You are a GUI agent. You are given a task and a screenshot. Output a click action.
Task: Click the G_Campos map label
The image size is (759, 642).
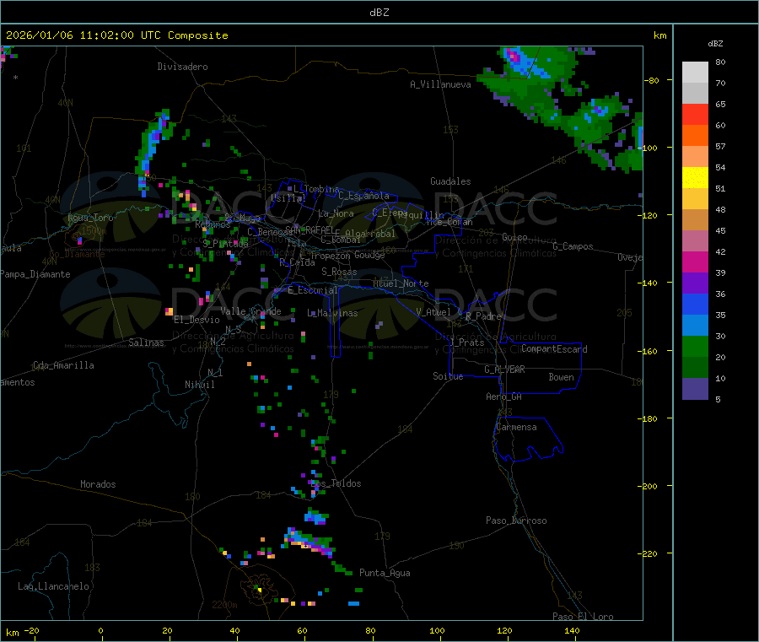573,246
